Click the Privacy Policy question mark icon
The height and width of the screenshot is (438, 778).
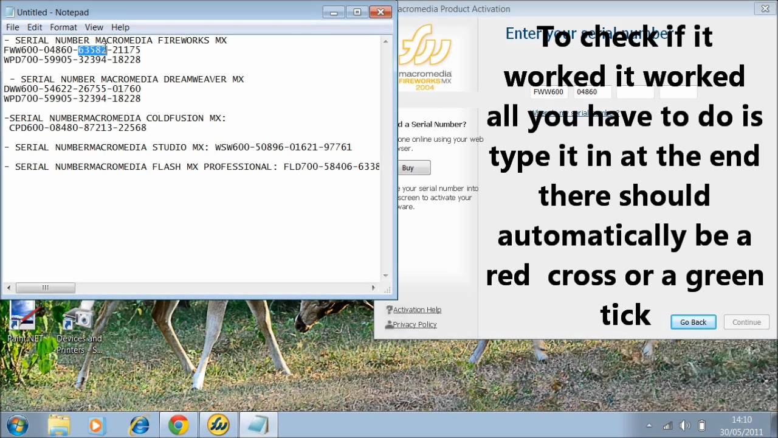[x=389, y=324]
